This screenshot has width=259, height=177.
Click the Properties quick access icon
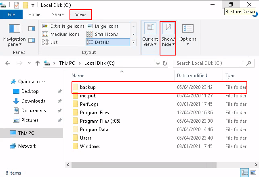pyautogui.click(x=17, y=5)
